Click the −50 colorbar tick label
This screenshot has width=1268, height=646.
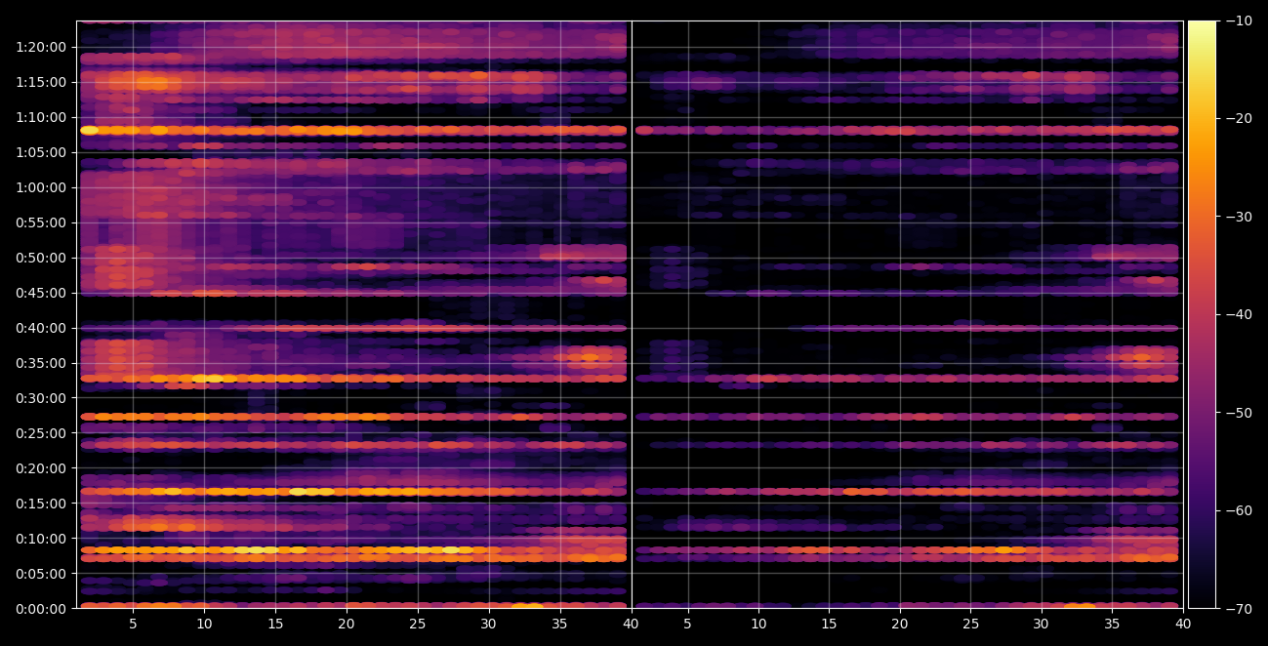(1239, 413)
